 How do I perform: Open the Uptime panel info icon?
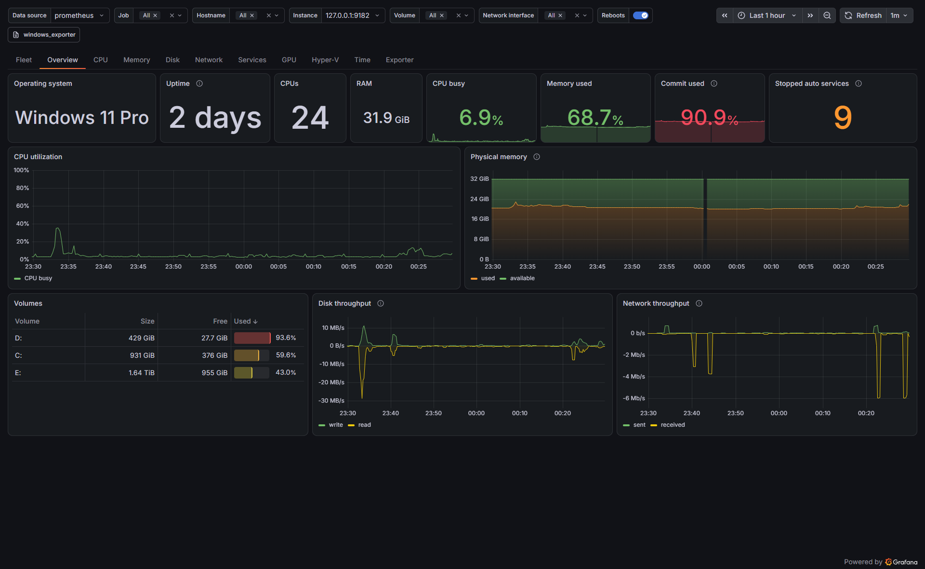(199, 83)
